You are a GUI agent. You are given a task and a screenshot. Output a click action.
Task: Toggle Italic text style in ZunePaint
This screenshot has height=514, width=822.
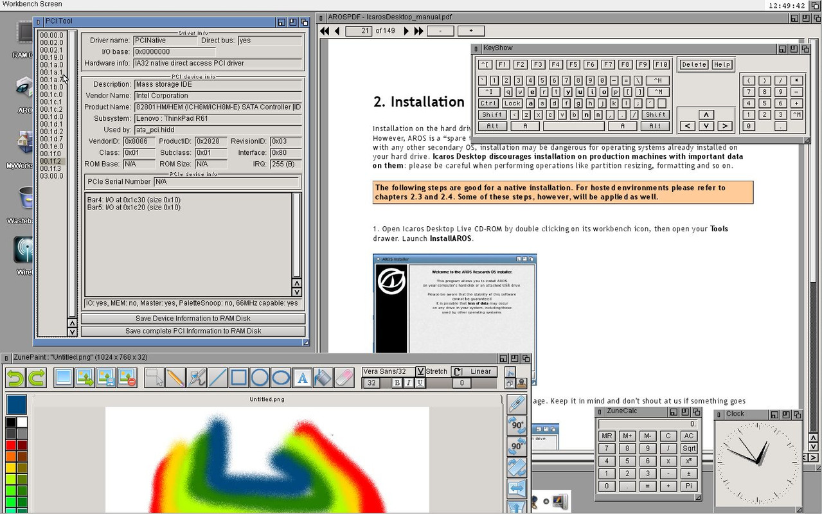tap(408, 383)
